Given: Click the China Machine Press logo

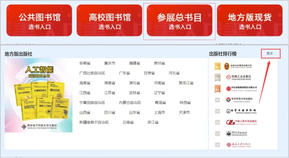Looking at the screenshot, I should click(x=239, y=78).
